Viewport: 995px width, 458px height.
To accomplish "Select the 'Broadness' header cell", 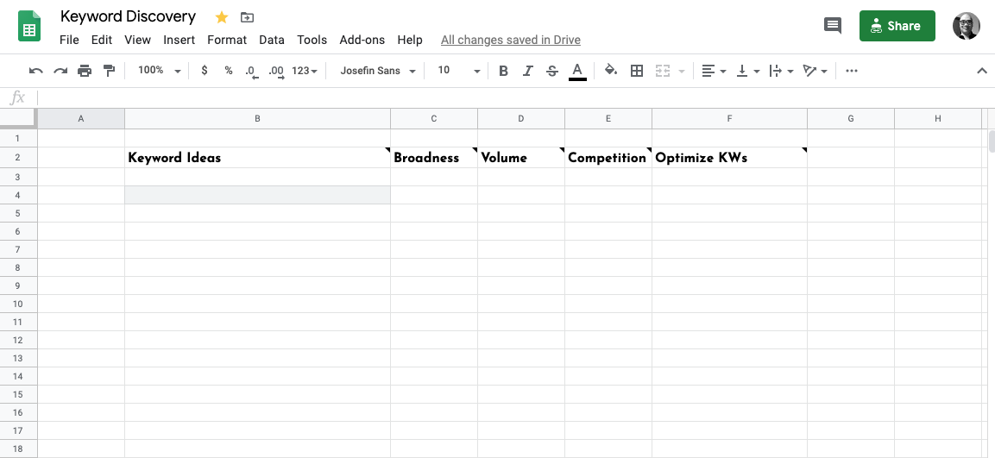I will tap(434, 158).
